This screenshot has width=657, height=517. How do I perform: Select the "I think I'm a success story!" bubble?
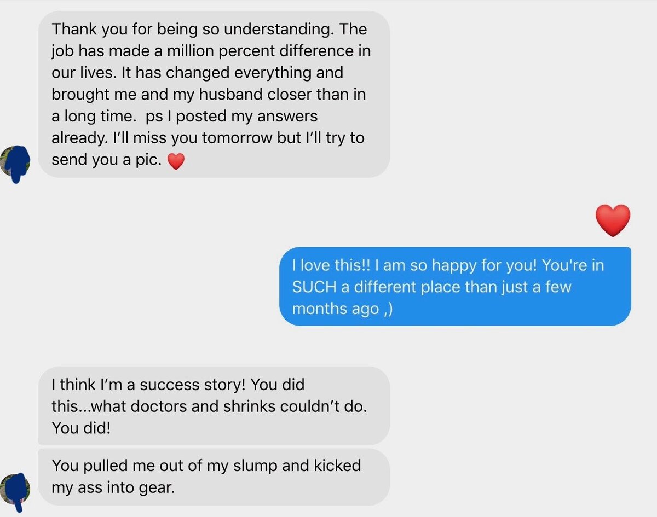pos(214,405)
